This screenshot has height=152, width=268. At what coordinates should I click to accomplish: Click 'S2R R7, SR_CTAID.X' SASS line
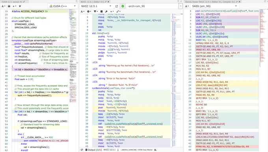(207, 17)
